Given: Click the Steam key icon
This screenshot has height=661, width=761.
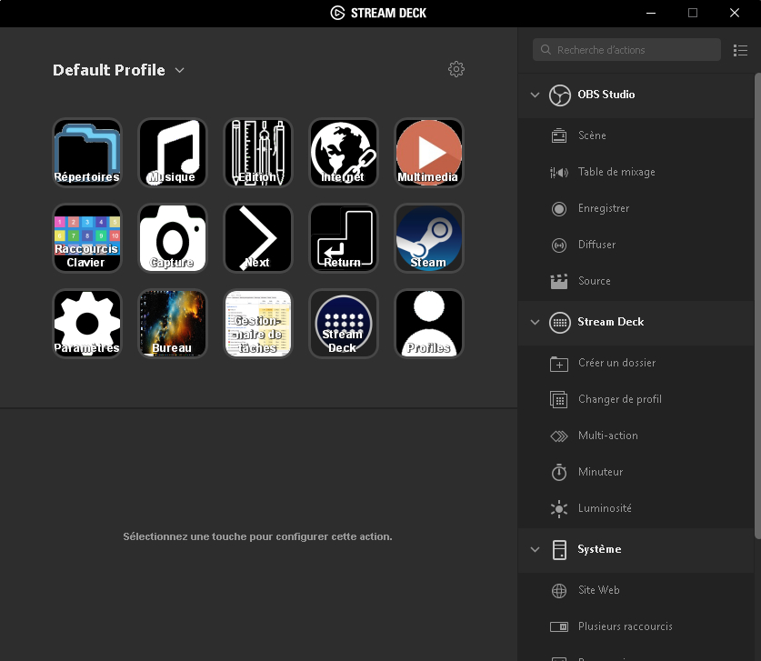Looking at the screenshot, I should click(x=429, y=238).
